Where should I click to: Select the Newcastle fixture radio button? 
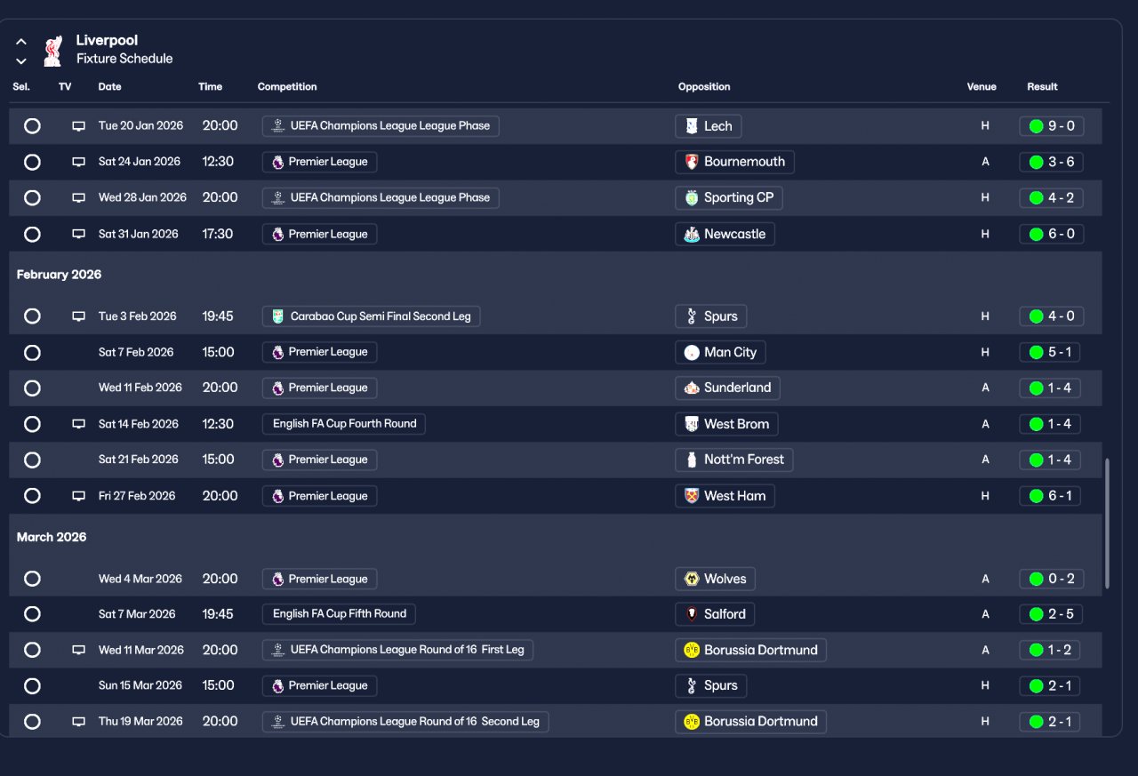[x=32, y=235]
